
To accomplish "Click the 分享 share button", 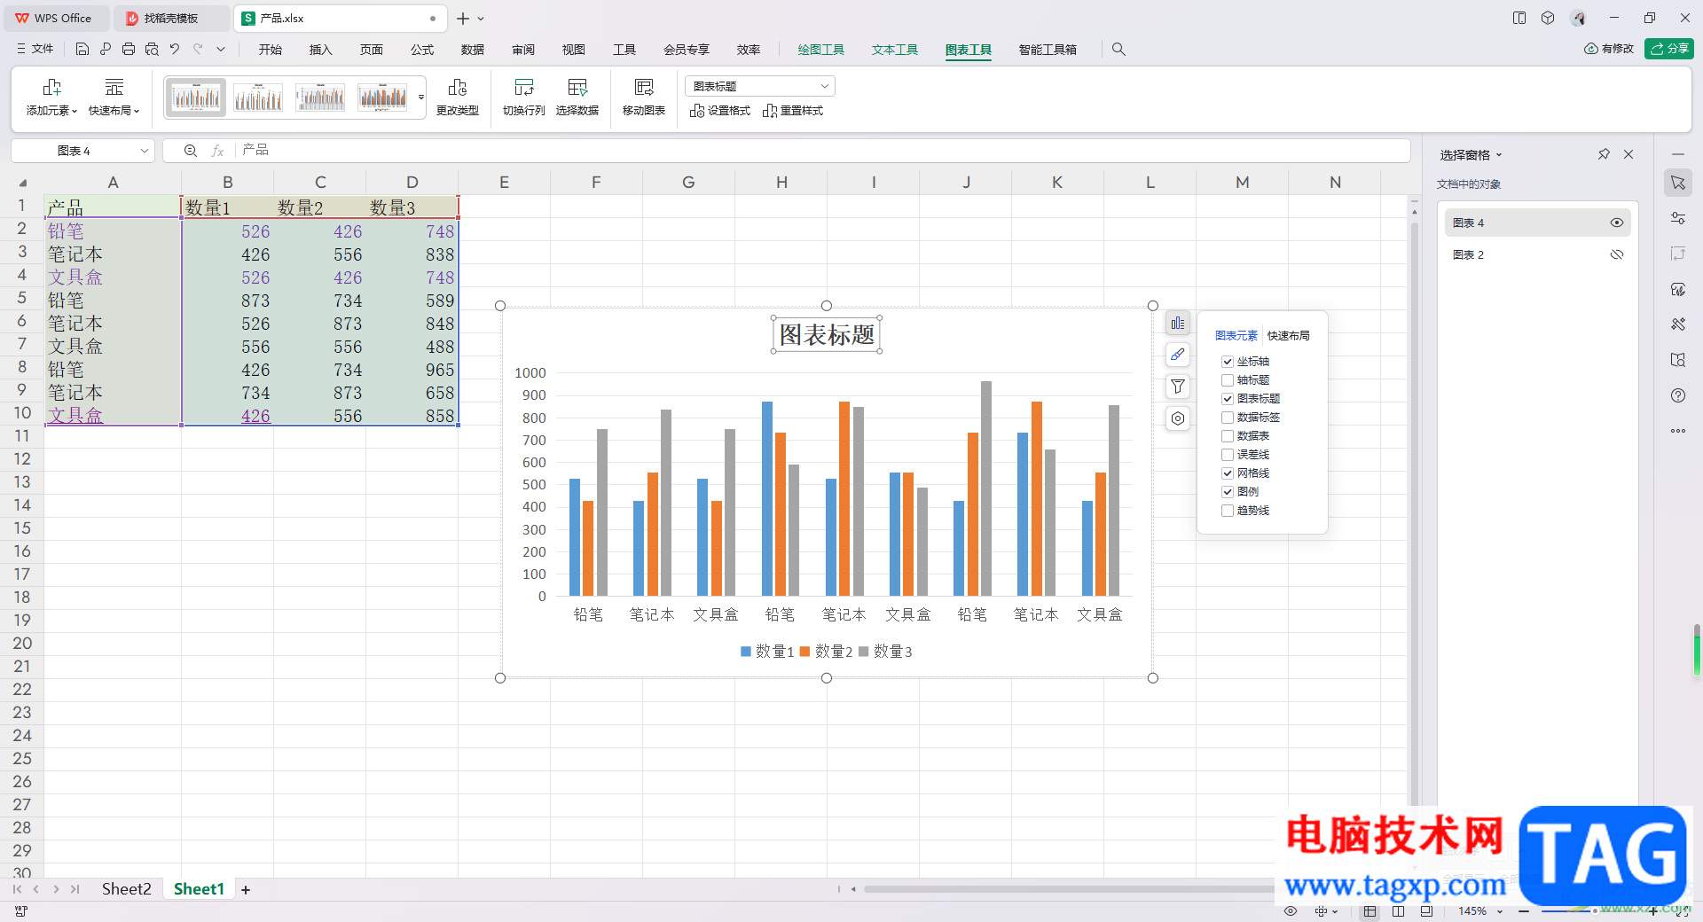I will pos(1668,49).
